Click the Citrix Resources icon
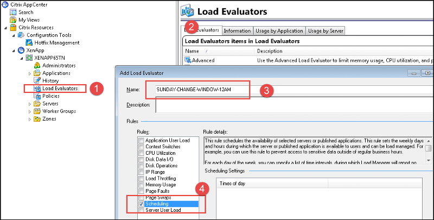This screenshot has height=220, width=434. 13,27
